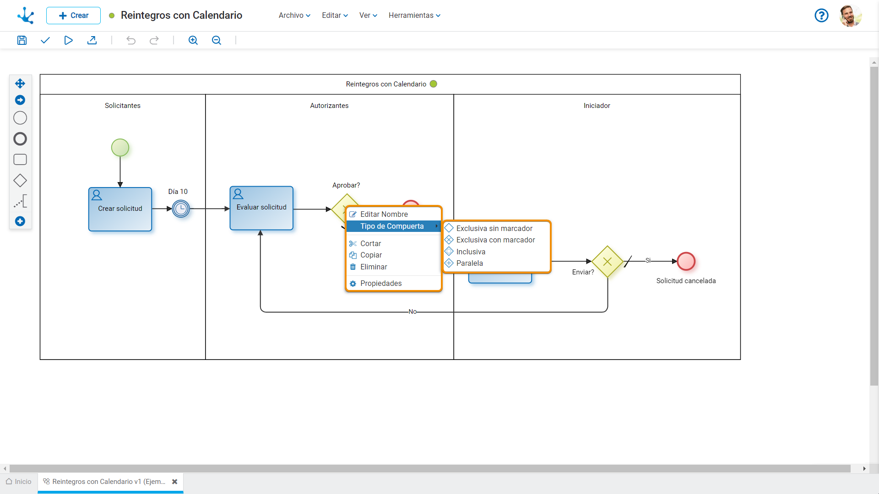
Task: Click the zoom out magnifier icon
Action: (x=217, y=40)
